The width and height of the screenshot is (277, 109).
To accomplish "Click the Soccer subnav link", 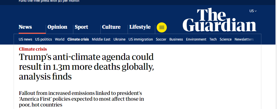I will pyautogui.click(x=161, y=39).
